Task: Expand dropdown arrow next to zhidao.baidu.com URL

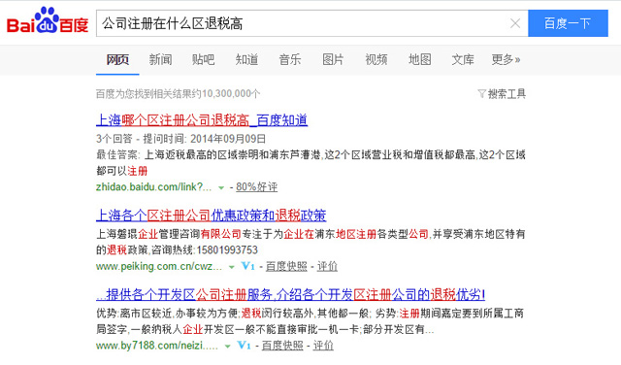Action: click(x=221, y=187)
